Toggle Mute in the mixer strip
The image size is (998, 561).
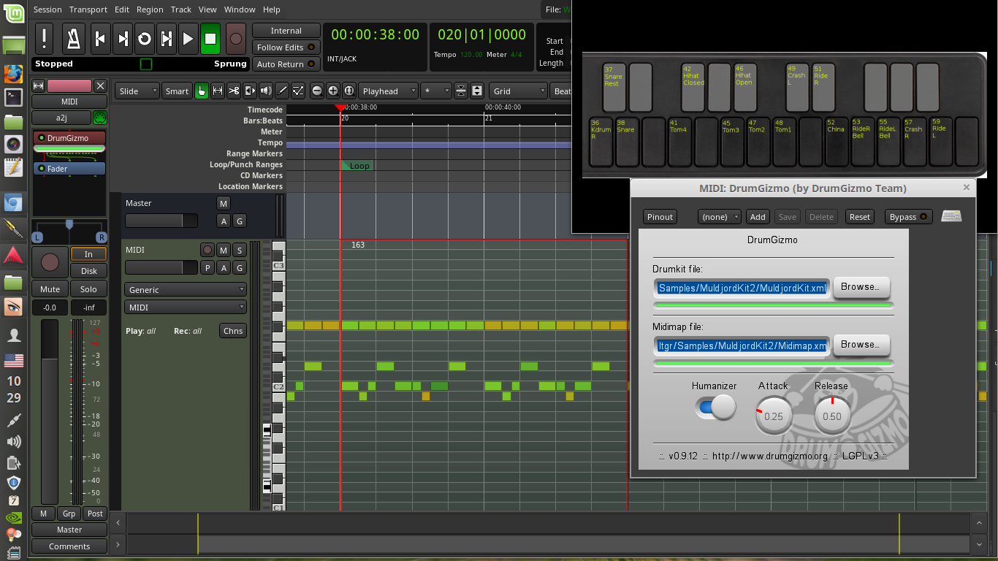tap(50, 289)
